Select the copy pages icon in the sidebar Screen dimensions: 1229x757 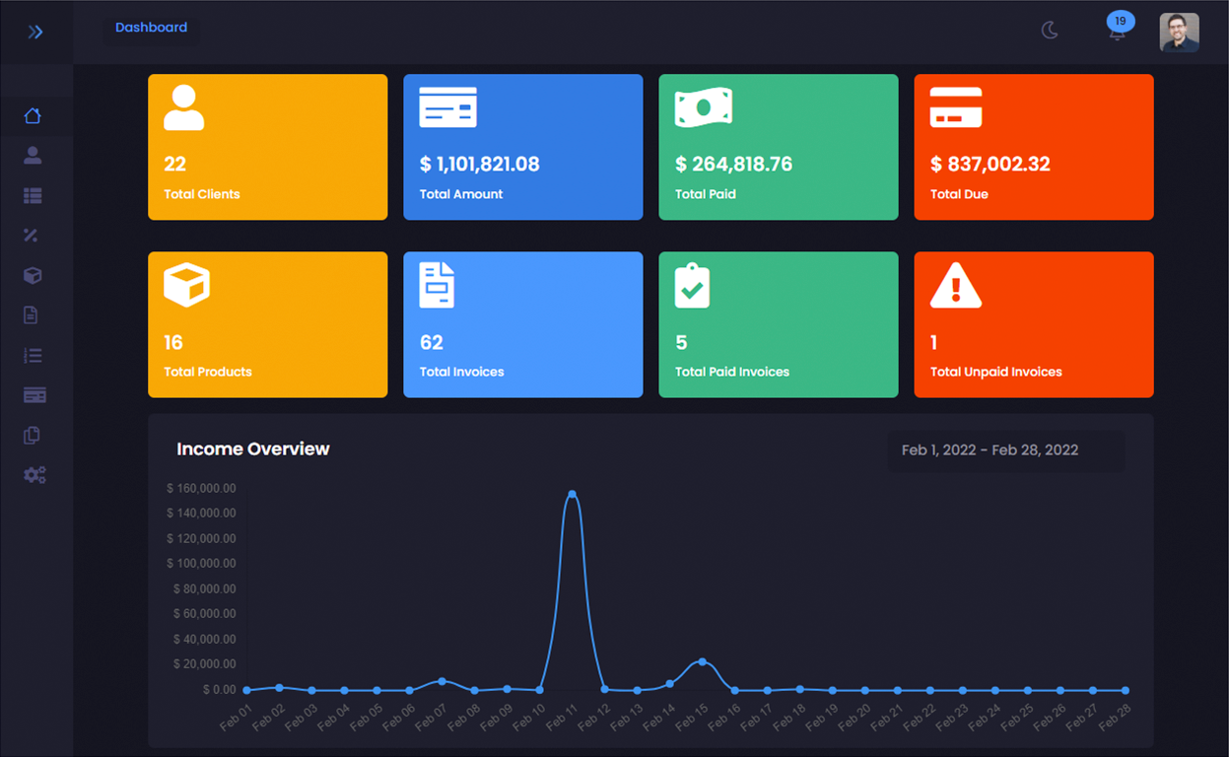pos(33,435)
